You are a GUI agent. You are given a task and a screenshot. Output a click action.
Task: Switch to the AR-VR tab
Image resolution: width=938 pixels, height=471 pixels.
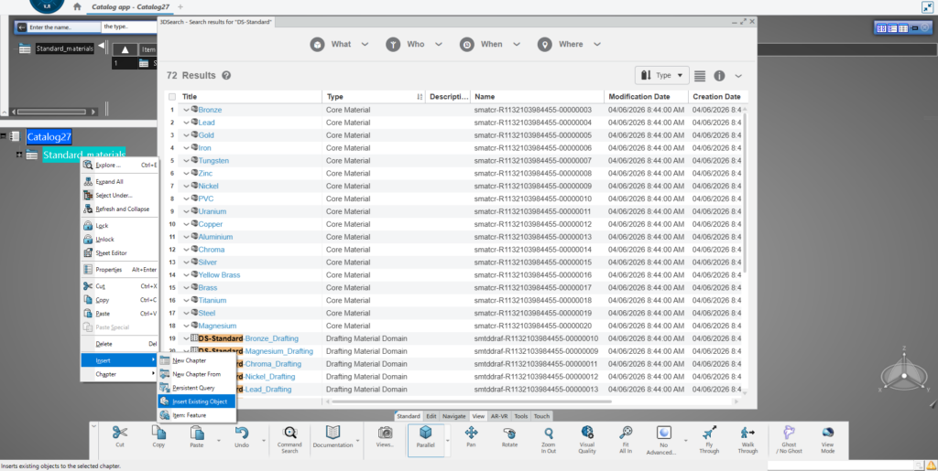tap(499, 415)
